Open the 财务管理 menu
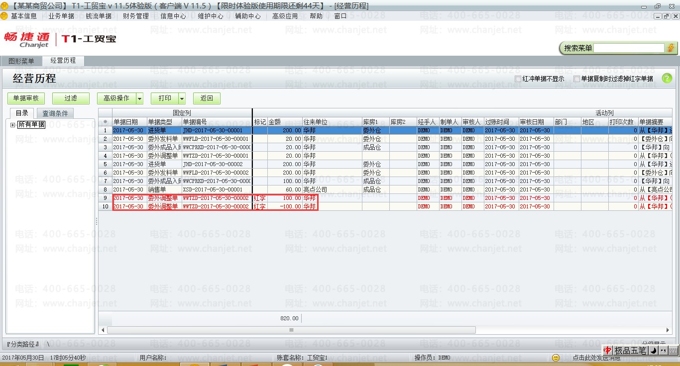 [135, 16]
